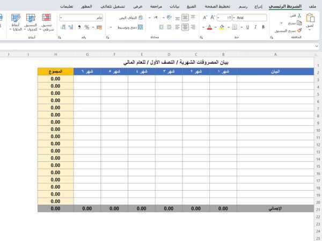Toggle center horizontal alignment
Image resolution: width=322 pixels, height=241 pixels.
pyautogui.click(x=185, y=27)
